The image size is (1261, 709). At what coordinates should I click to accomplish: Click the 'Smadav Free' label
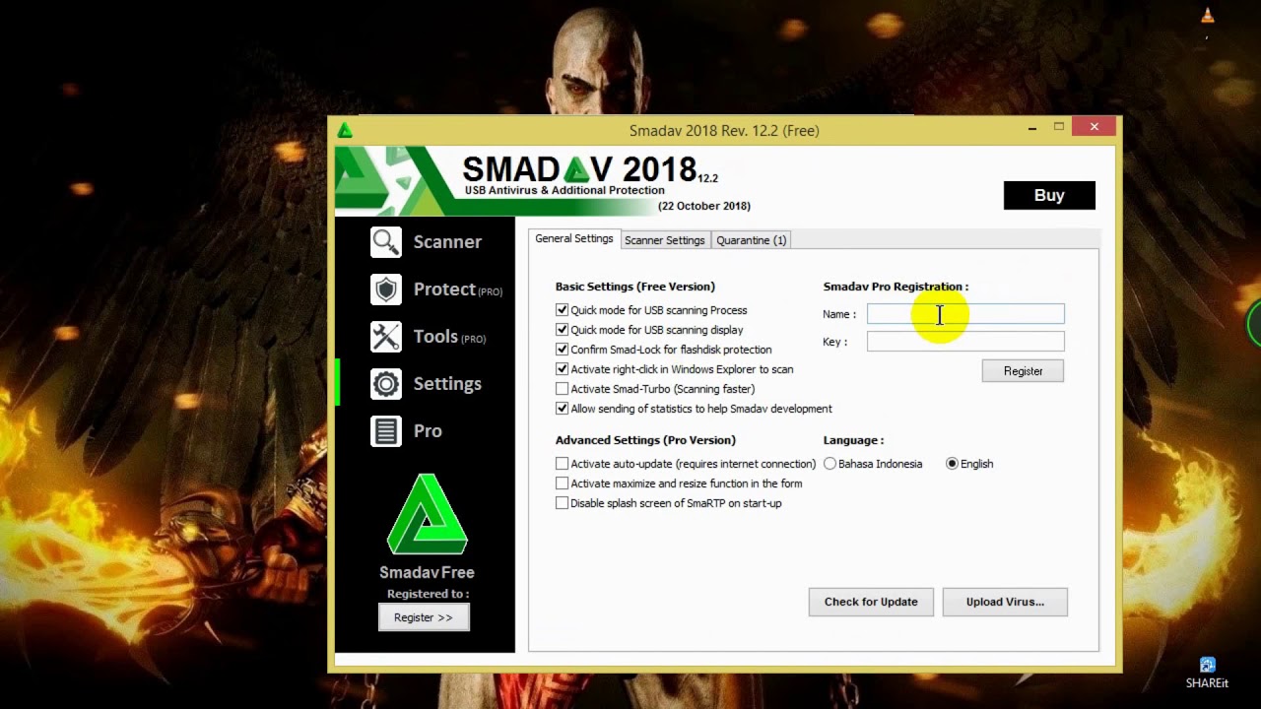[x=427, y=572]
